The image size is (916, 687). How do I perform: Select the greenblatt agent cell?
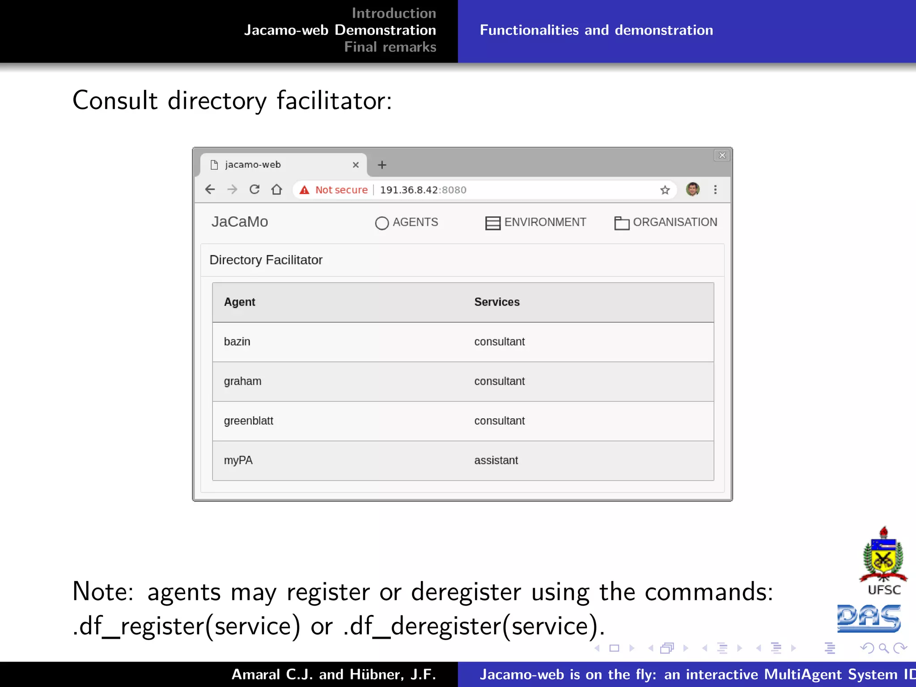click(248, 421)
